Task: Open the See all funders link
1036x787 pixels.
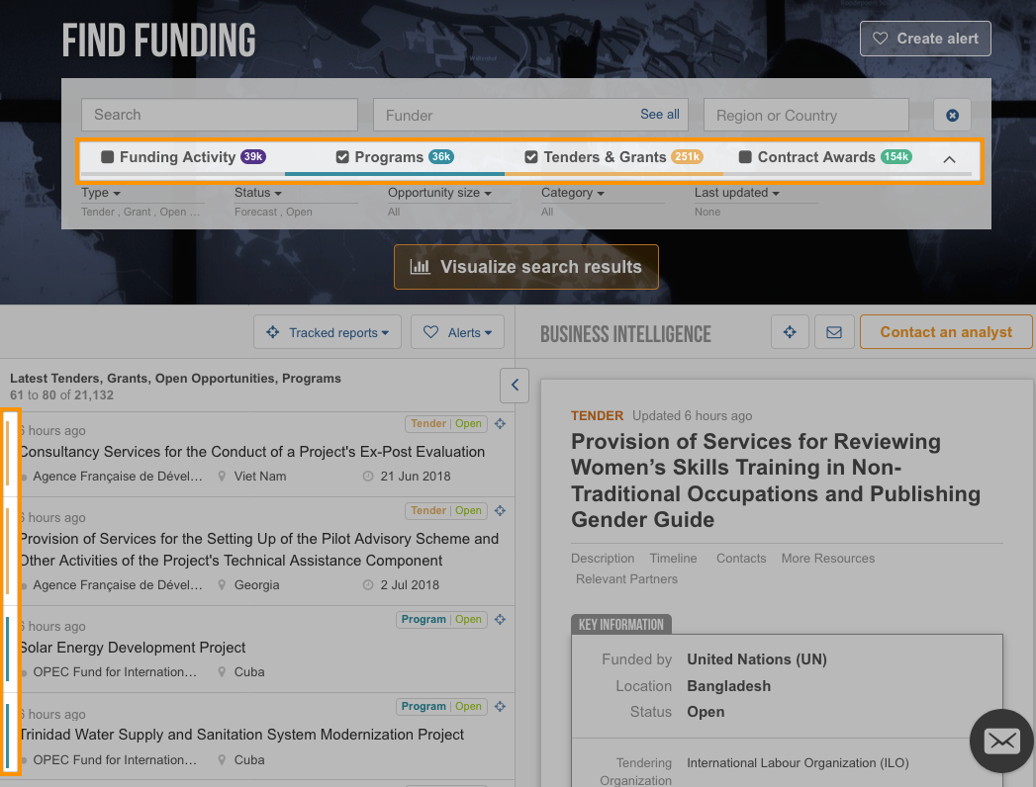Action: (x=659, y=115)
